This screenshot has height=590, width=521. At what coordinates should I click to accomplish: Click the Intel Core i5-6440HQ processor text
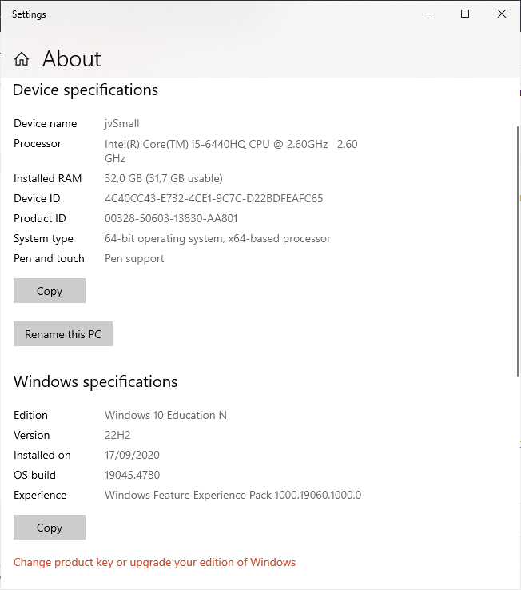pyautogui.click(x=216, y=144)
